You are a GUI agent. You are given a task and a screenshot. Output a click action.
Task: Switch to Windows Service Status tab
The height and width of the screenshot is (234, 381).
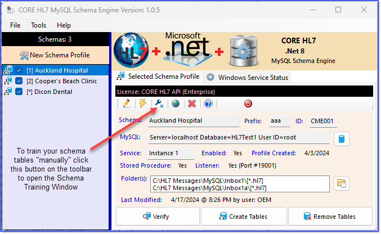point(247,78)
